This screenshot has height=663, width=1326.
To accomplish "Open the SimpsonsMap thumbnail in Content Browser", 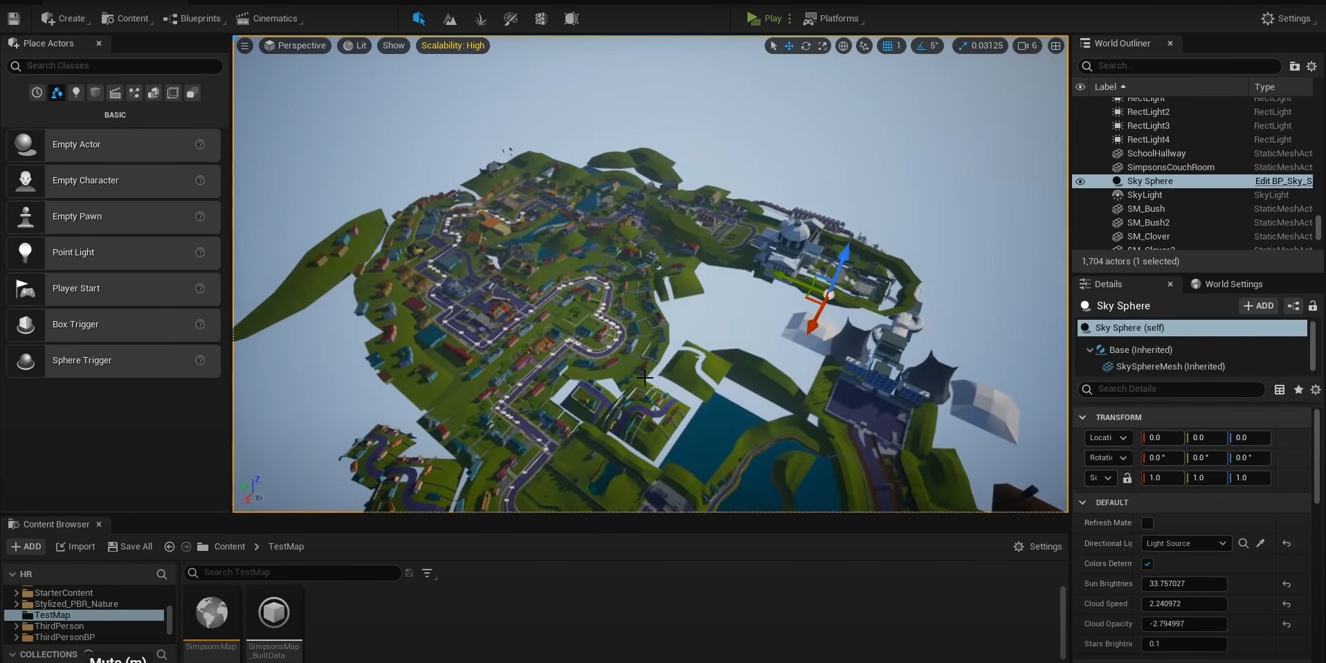I will 211,613.
